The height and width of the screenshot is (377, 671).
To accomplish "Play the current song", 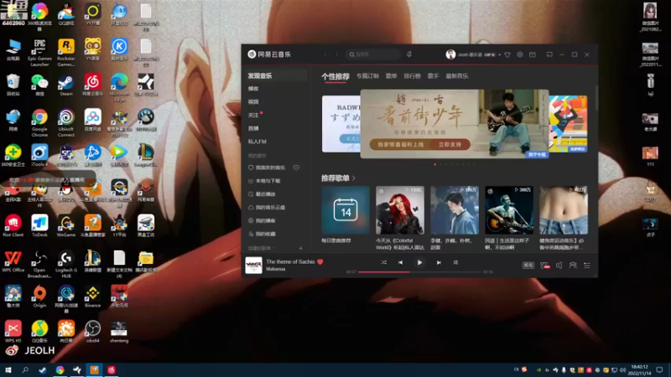I will [419, 262].
